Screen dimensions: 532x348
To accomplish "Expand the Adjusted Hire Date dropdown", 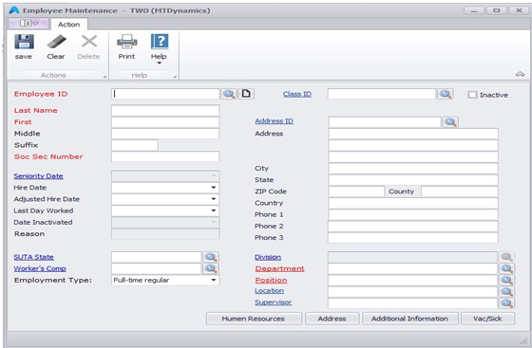I will [x=214, y=199].
